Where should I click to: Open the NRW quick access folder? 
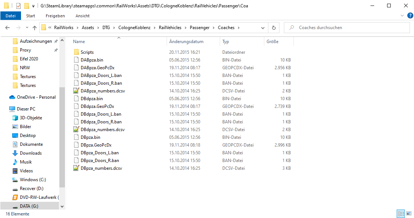[x=25, y=68]
